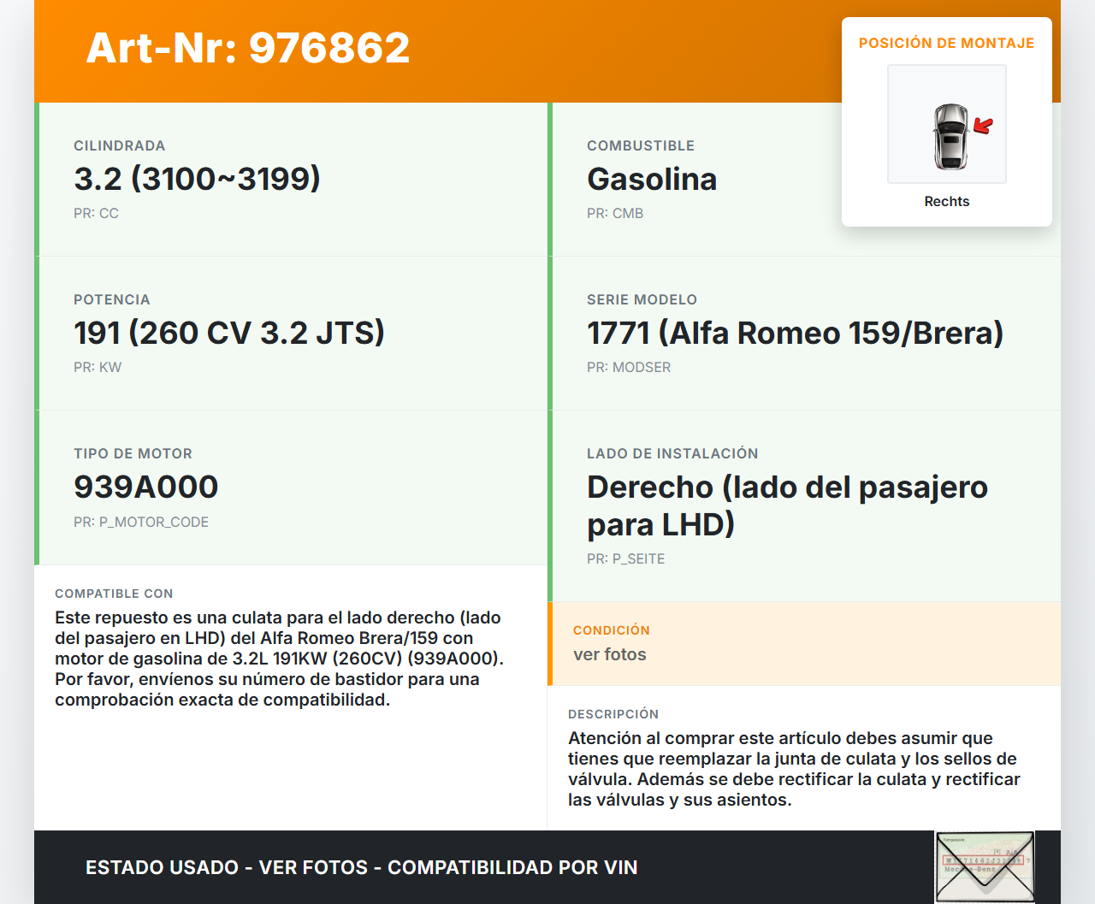
Task: Click the PR: P_MOTOR_CODE label
Action: pos(141,522)
